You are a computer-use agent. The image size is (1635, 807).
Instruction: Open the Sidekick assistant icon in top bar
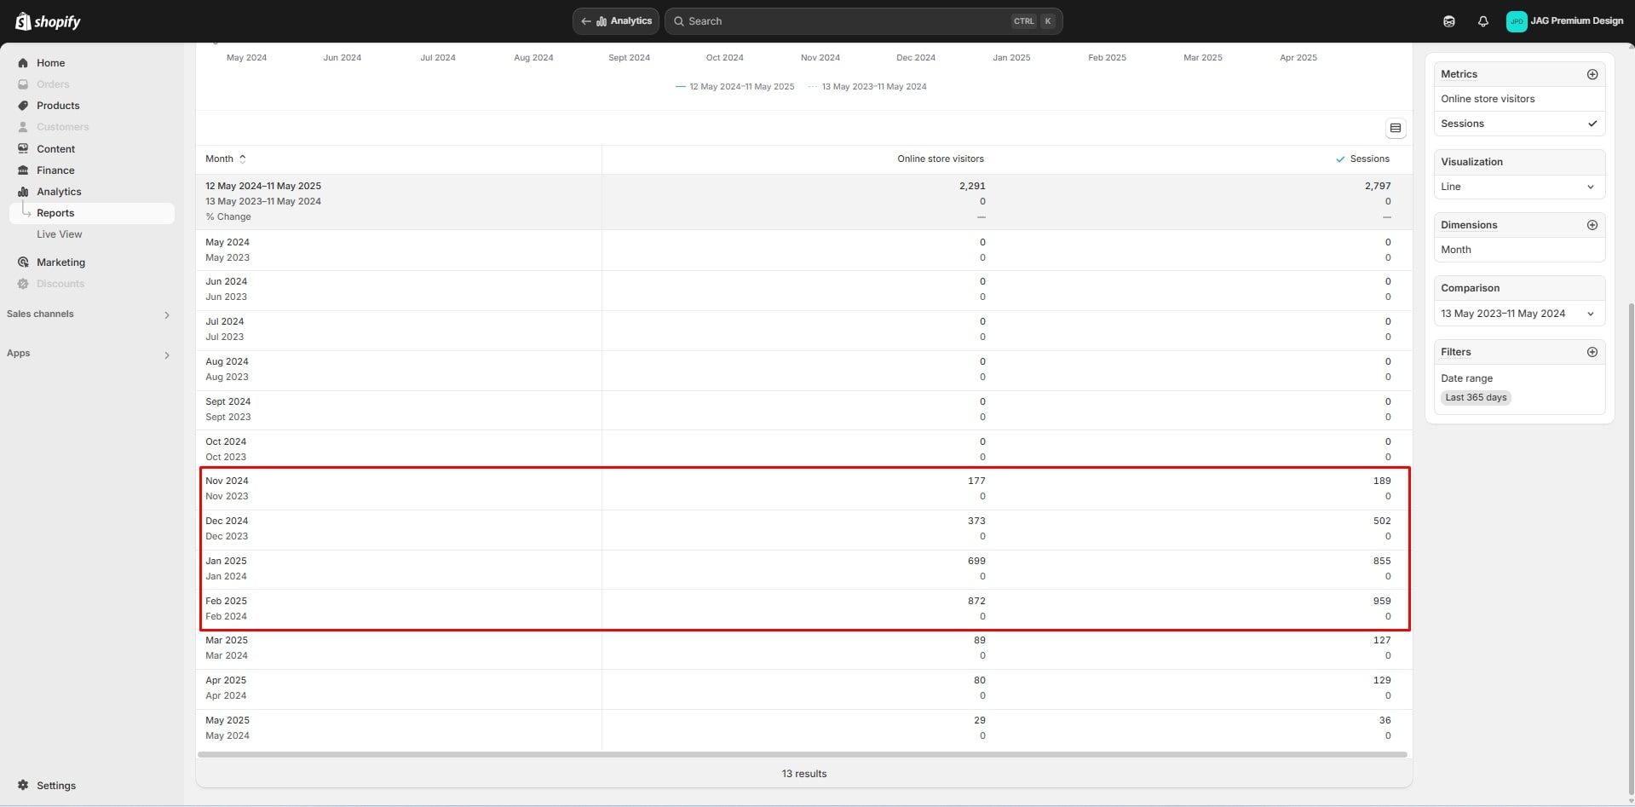pyautogui.click(x=1448, y=21)
